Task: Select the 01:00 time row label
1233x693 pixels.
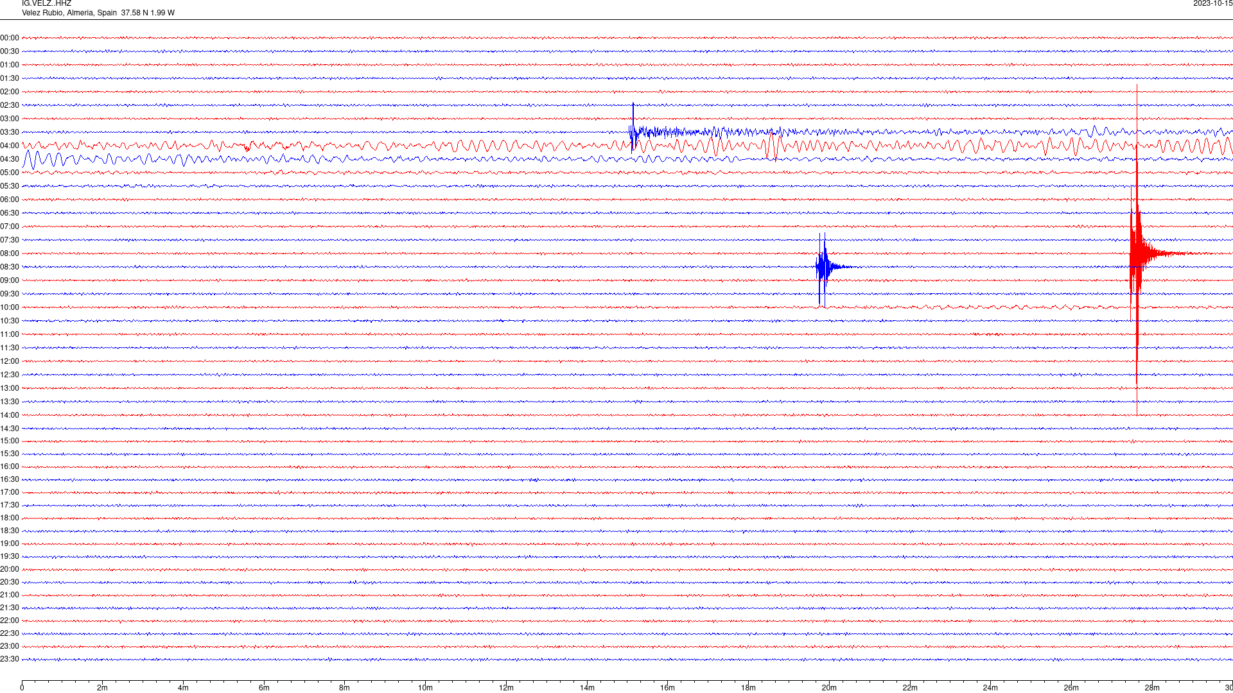Action: (x=10, y=65)
